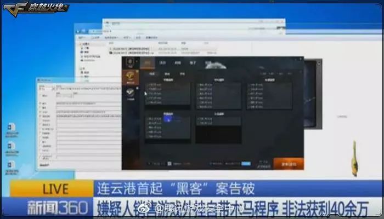Tick the first checkbox in the left dialog
This screenshot has width=384, height=219.
tap(40, 102)
